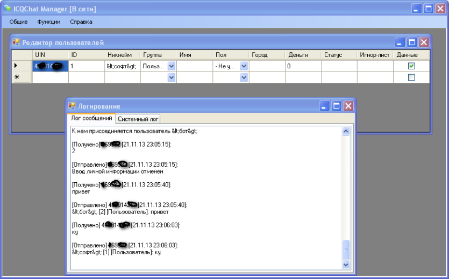The height and width of the screenshot is (279, 449).
Task: Click the Логирование window icon
Action: (x=72, y=106)
